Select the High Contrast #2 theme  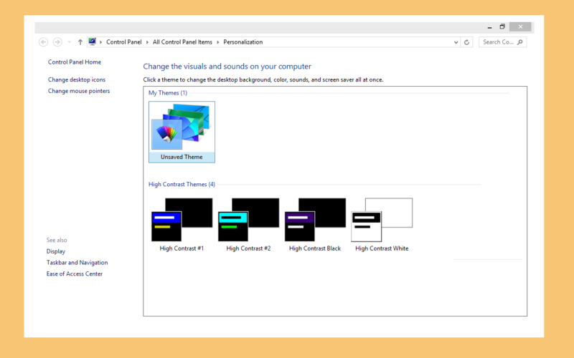tap(248, 225)
